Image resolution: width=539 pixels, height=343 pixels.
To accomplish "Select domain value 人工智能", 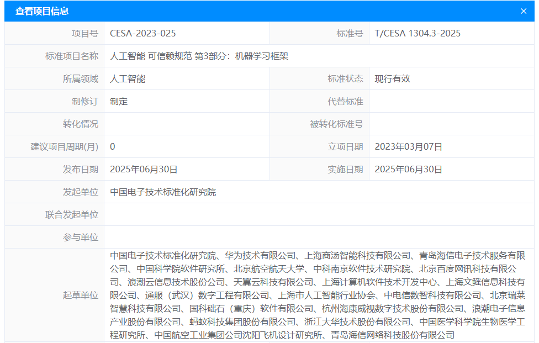I will coord(128,78).
